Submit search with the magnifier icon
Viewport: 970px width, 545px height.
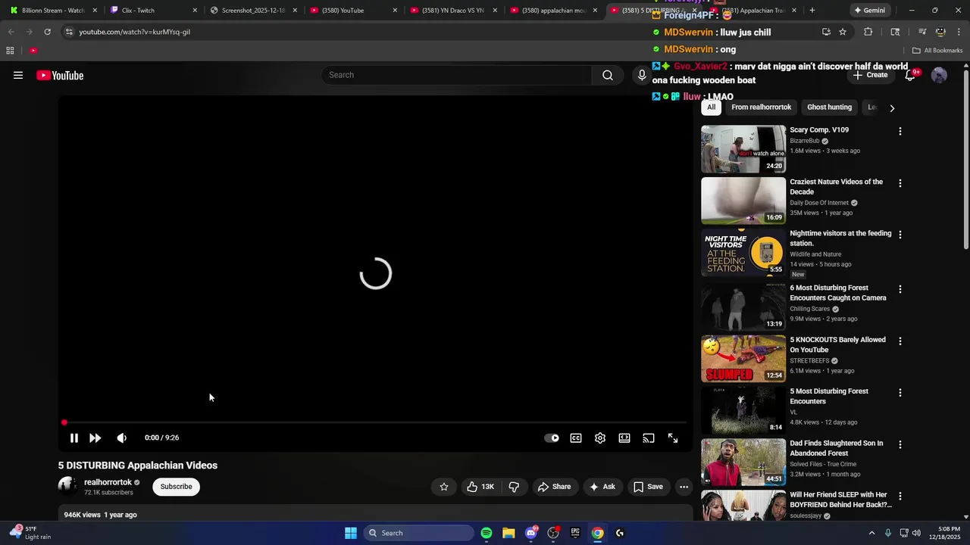[x=608, y=75]
